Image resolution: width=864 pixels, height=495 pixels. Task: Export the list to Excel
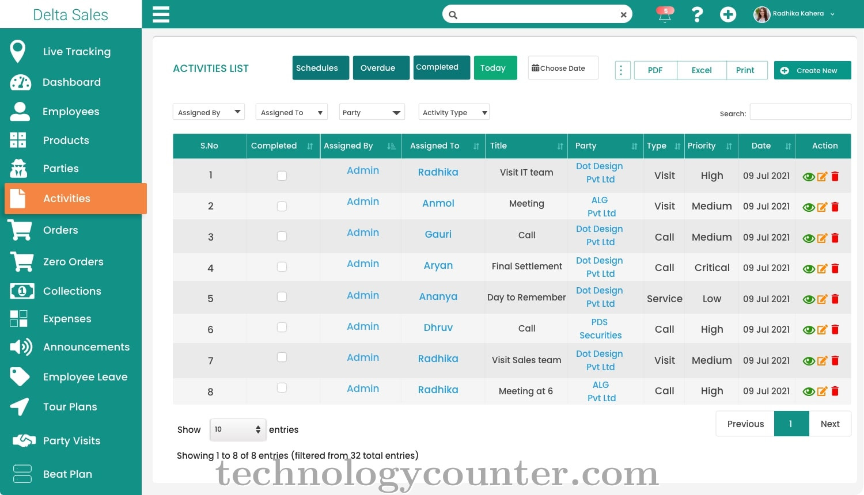click(702, 70)
